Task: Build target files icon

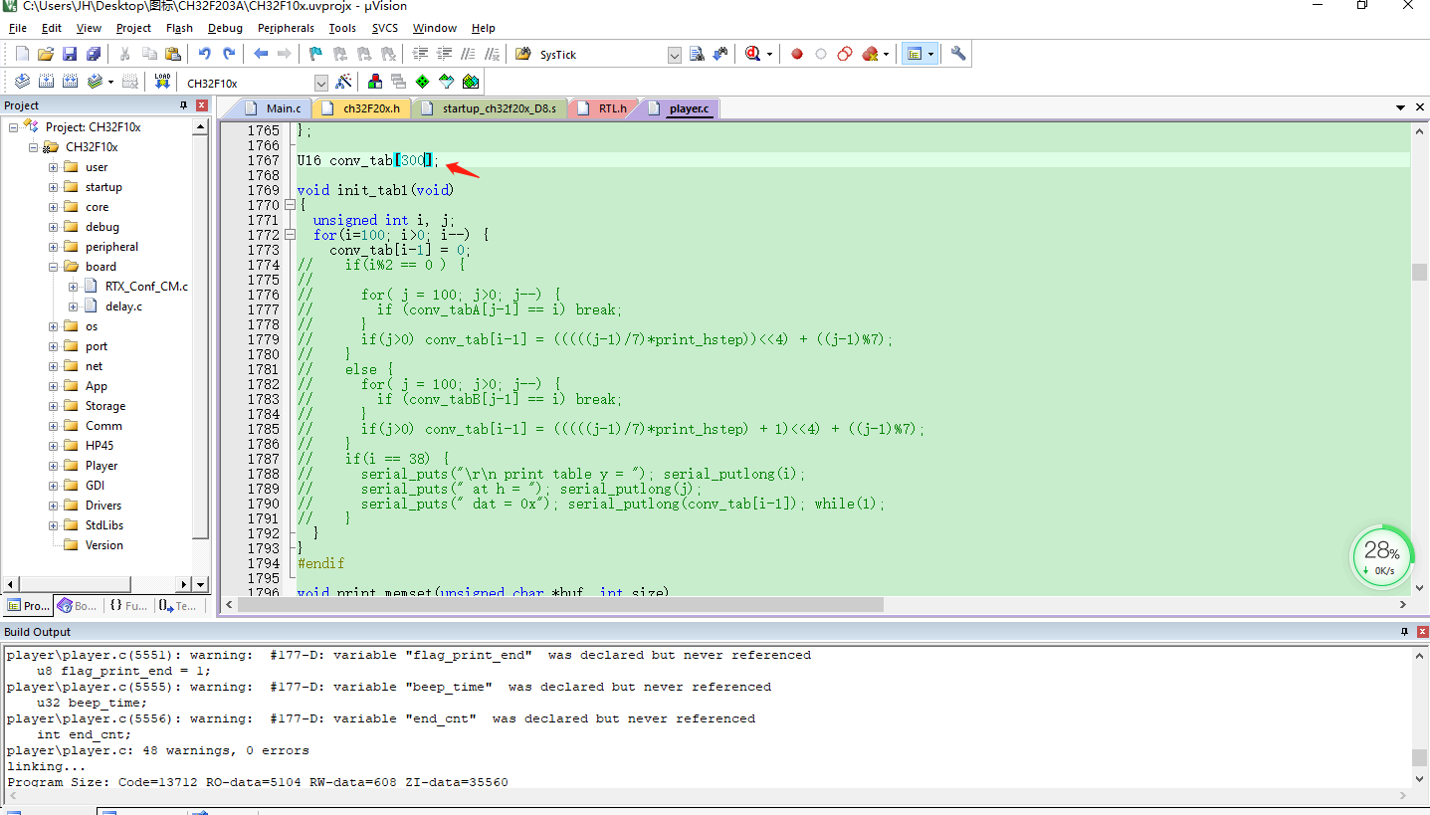Action: click(x=46, y=82)
